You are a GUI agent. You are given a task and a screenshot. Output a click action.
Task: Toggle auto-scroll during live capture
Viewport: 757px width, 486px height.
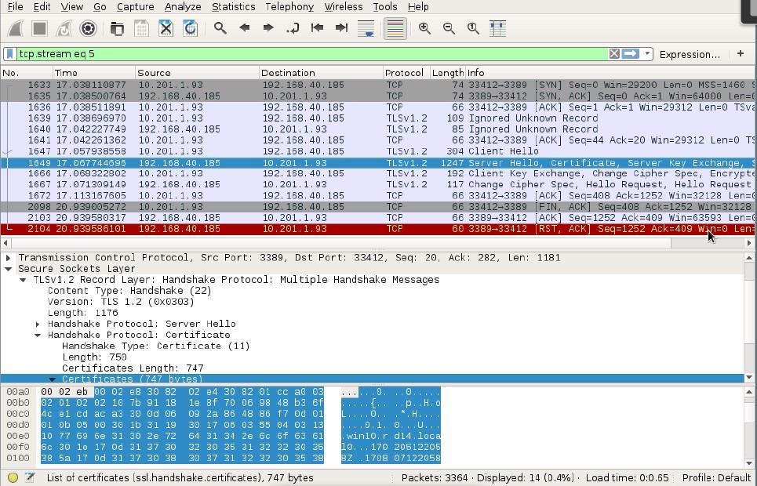[x=366, y=28]
